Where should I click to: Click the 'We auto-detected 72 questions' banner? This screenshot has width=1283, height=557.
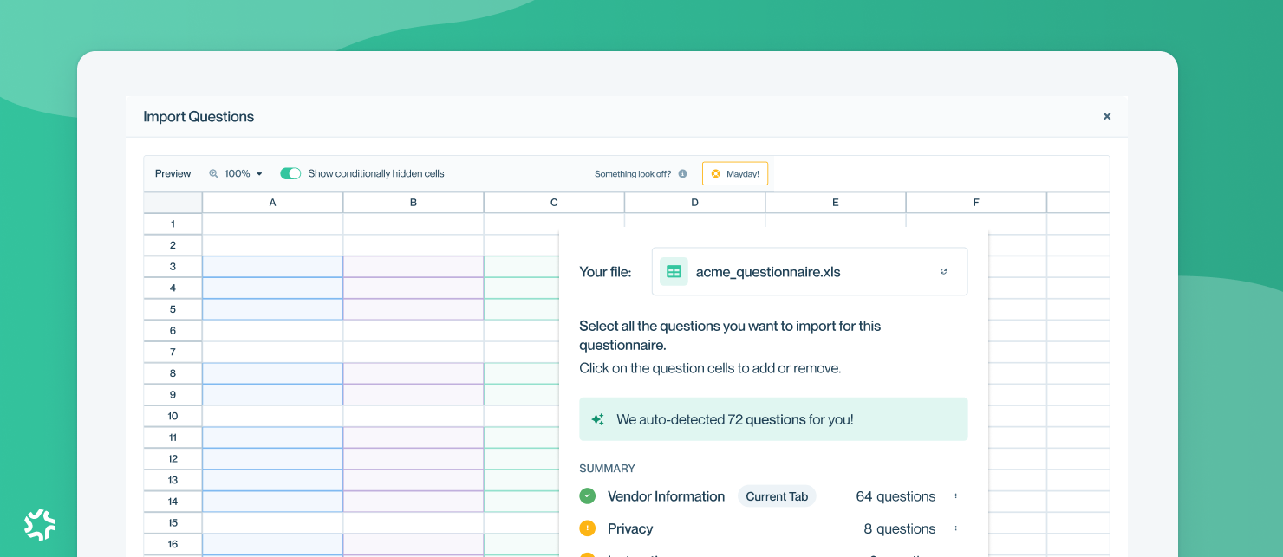tap(773, 419)
